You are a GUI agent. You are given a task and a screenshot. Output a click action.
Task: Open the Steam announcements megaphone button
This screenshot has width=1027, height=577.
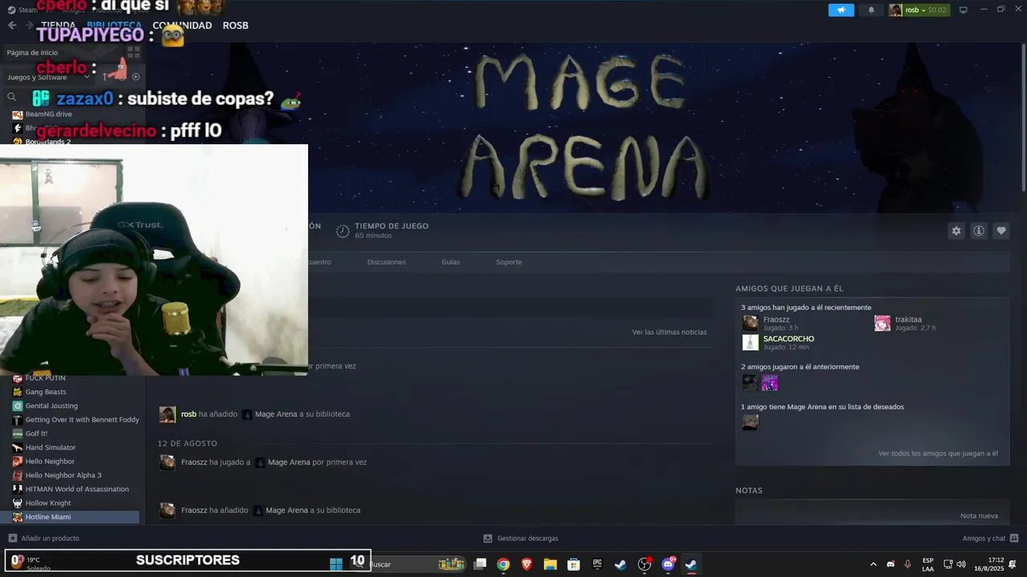841,10
